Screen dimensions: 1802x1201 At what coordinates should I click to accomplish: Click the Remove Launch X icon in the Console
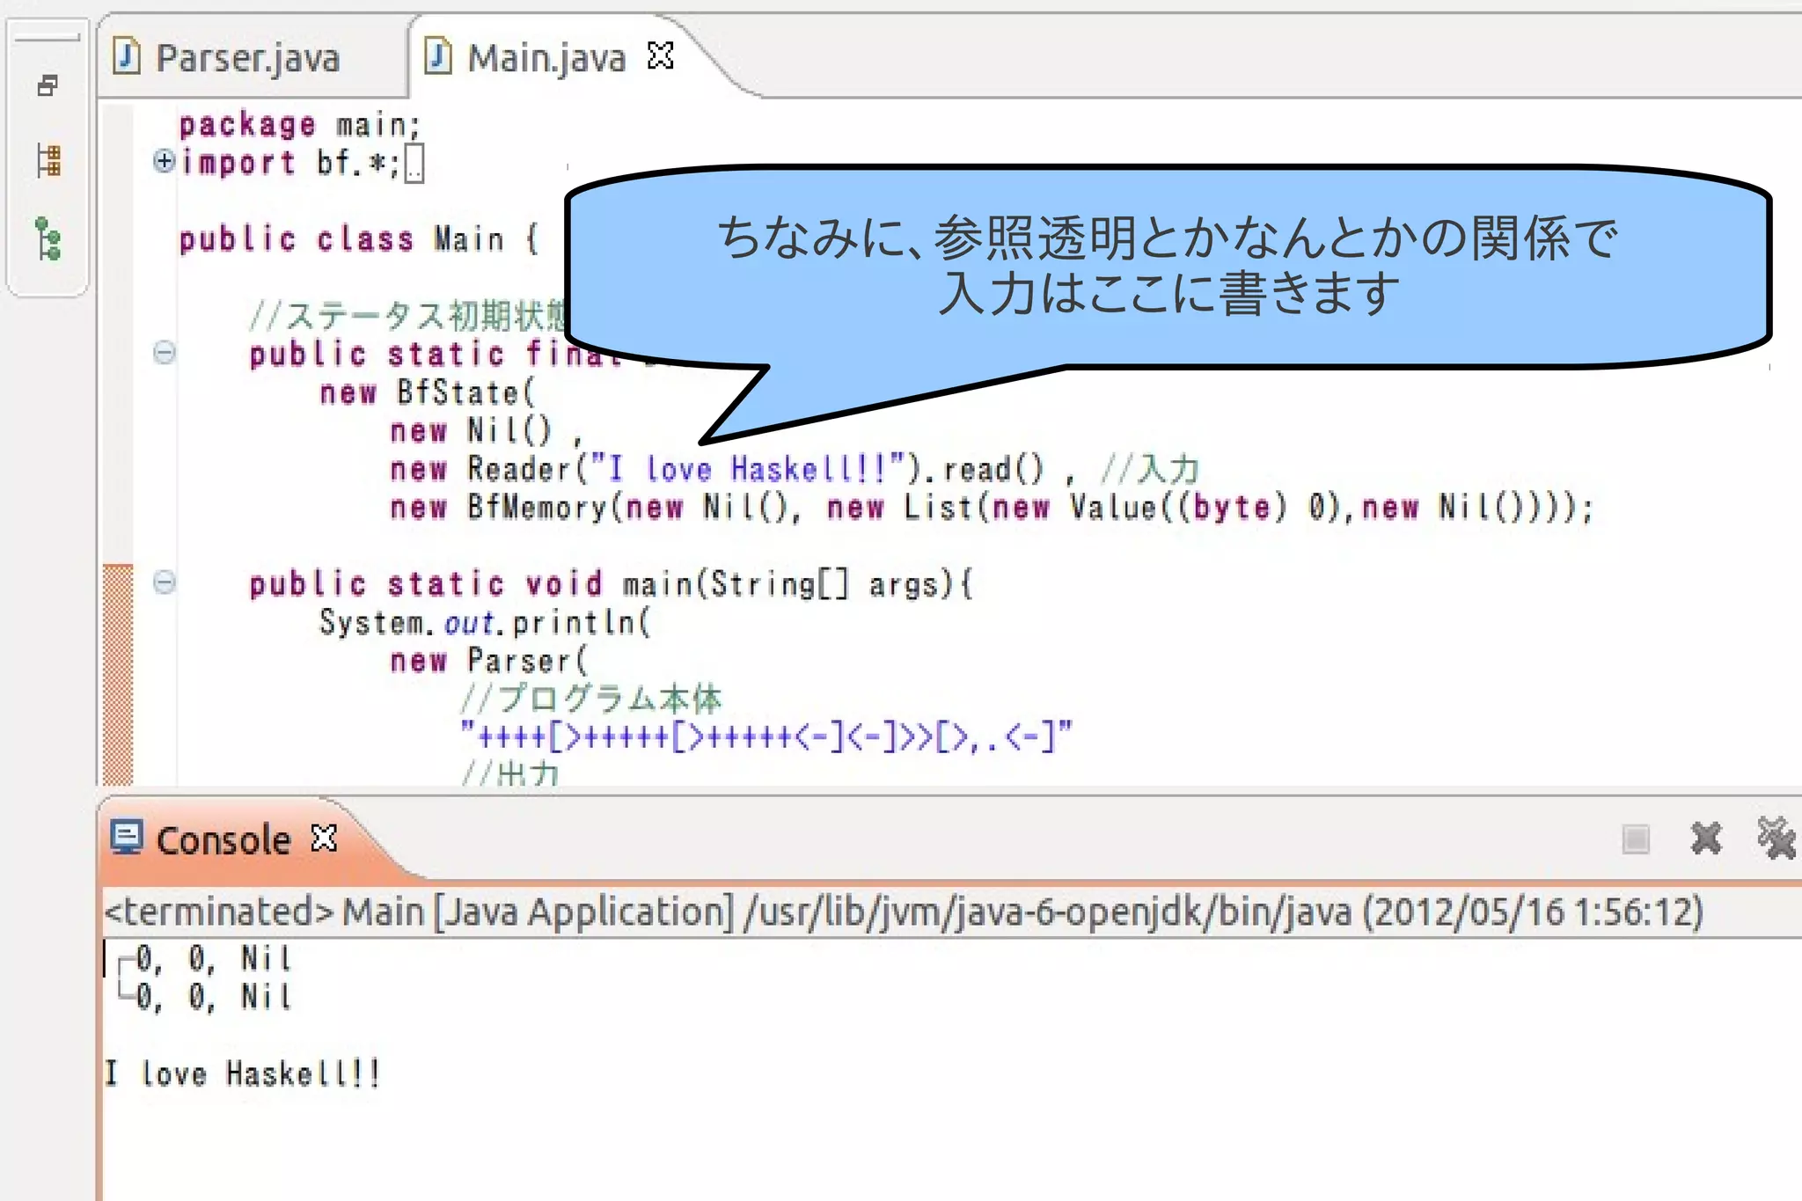pyautogui.click(x=1705, y=839)
